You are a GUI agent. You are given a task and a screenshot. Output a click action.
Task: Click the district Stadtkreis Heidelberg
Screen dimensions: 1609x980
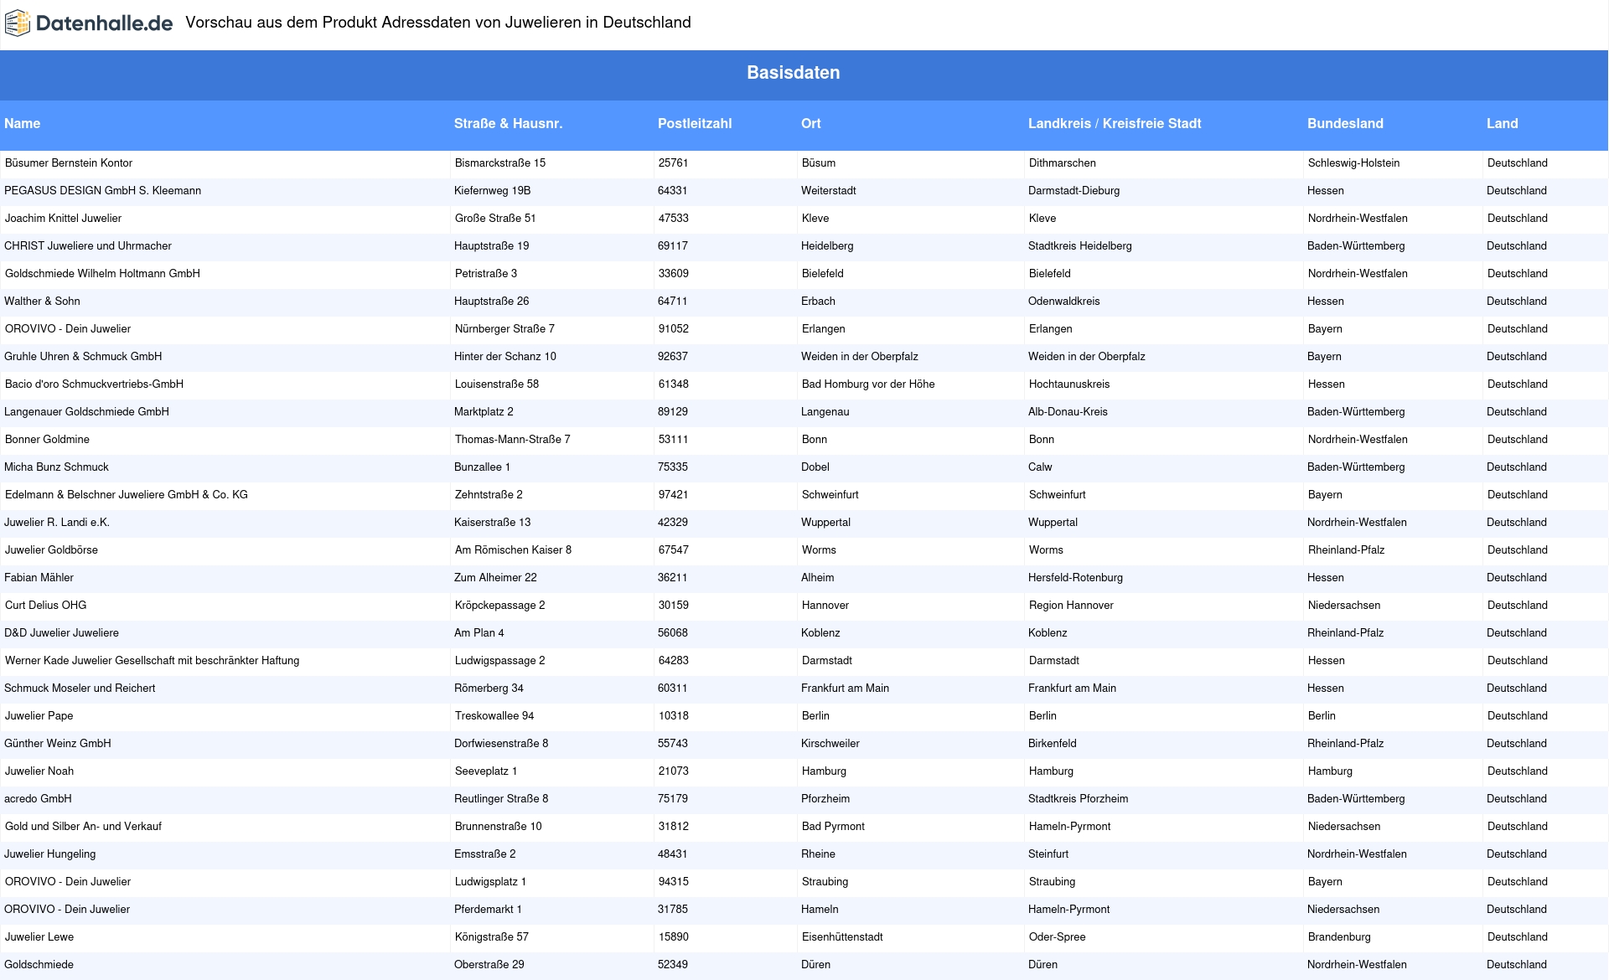[1080, 246]
